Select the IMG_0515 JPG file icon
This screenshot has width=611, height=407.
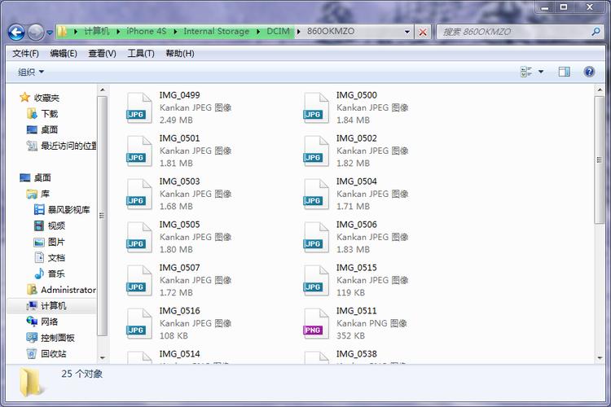coord(316,281)
